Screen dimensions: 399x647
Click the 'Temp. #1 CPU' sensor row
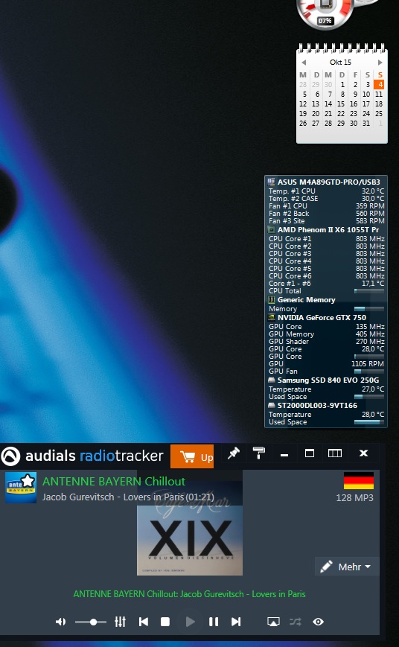point(326,191)
